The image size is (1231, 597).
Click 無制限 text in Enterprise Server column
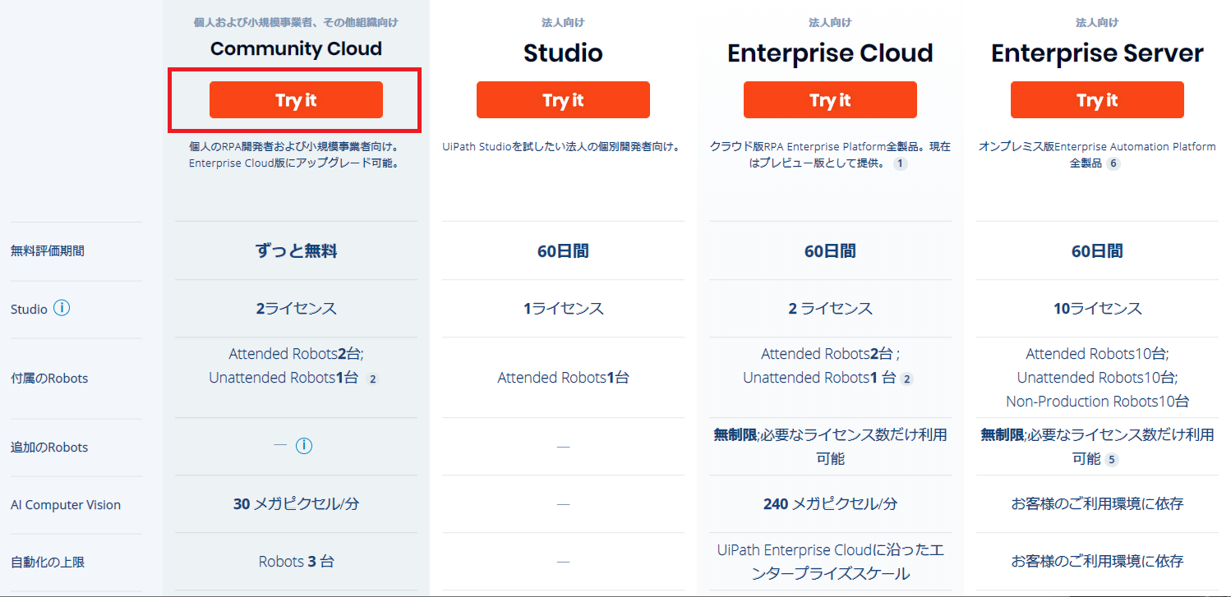pyautogui.click(x=1003, y=434)
